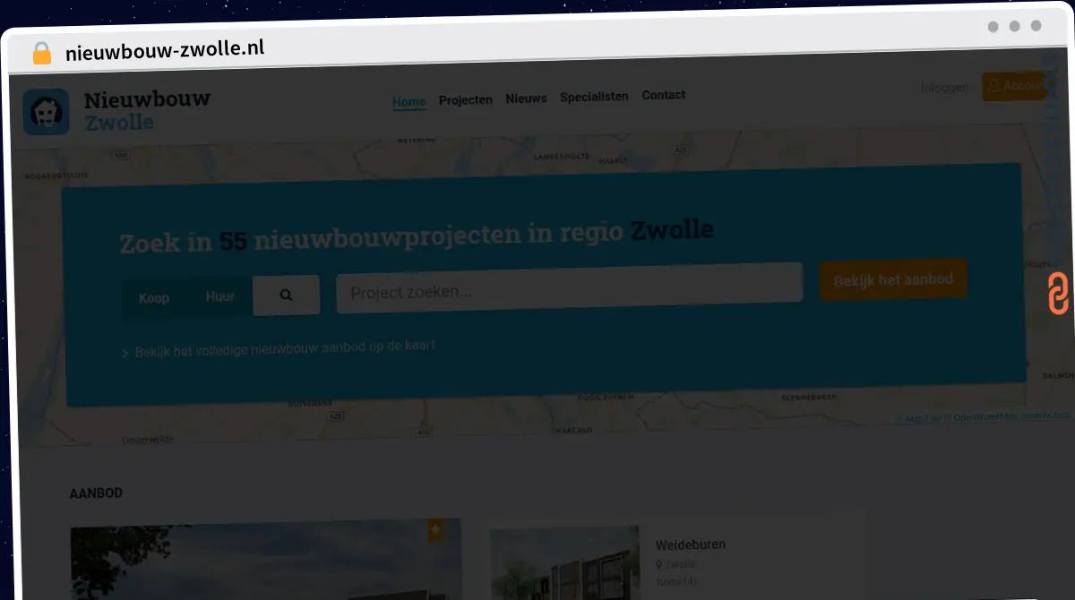Image resolution: width=1075 pixels, height=600 pixels.
Task: Click the Nieuwbouw Zwolle site title
Action: 148,110
